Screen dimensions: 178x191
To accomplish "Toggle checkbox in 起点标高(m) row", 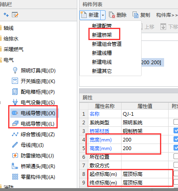I will (176, 173).
